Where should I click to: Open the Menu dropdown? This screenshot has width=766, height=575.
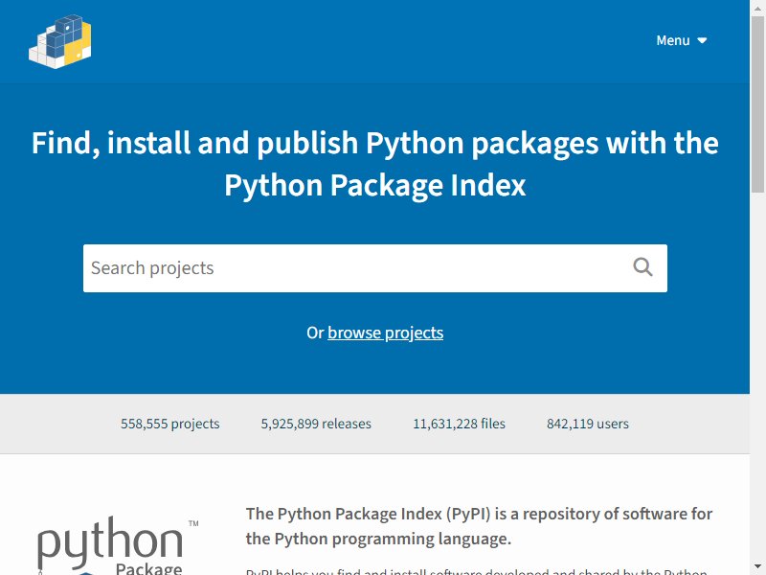click(682, 40)
